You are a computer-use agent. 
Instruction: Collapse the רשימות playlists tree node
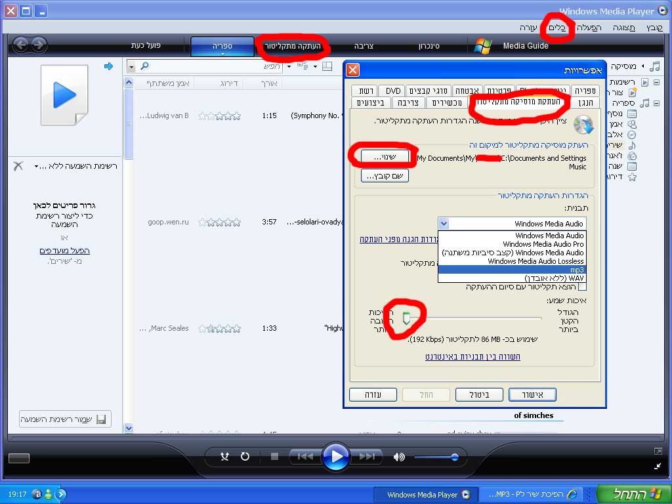[x=656, y=82]
